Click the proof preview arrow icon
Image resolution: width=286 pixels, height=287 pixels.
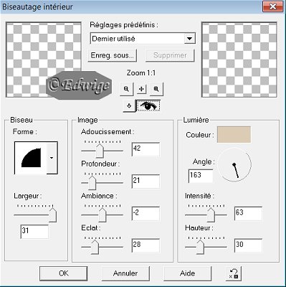point(129,105)
